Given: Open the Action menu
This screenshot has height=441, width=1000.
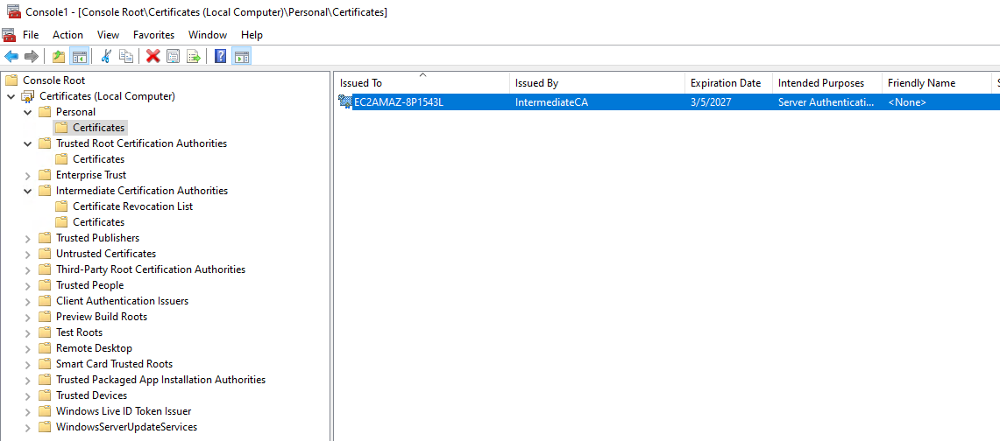Looking at the screenshot, I should pos(67,35).
